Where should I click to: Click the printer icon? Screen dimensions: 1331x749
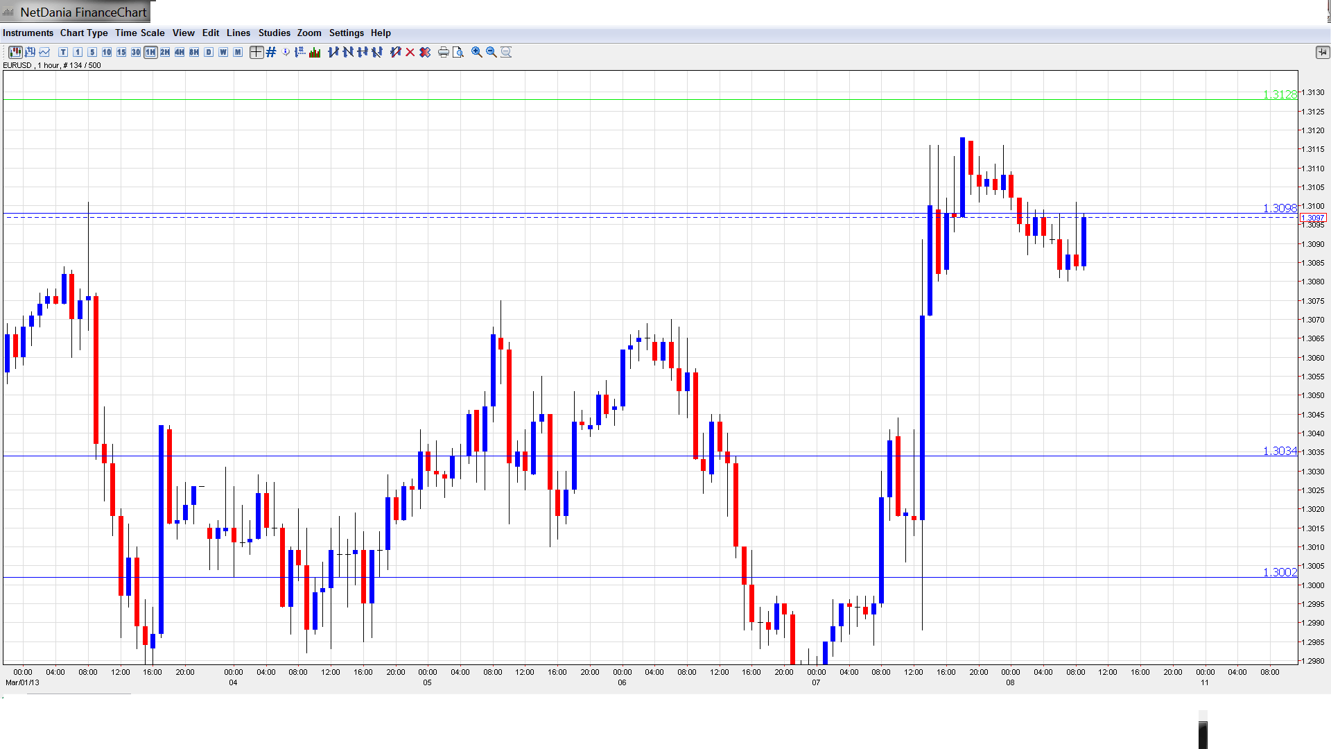coord(444,52)
